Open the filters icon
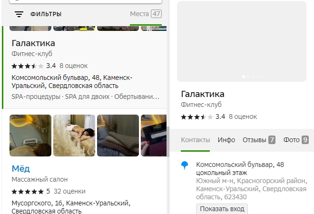Screen dimensions: 314x214 pyautogui.click(x=19, y=14)
